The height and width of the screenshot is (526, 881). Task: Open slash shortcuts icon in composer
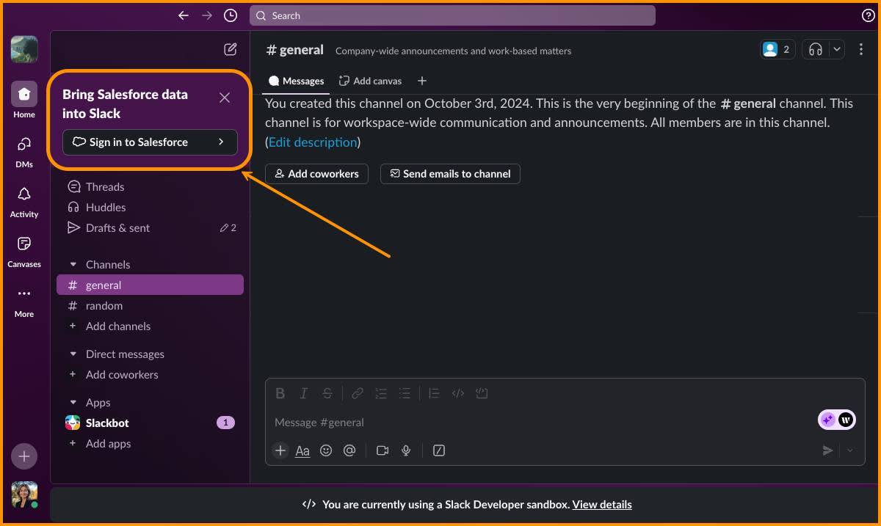pyautogui.click(x=439, y=450)
